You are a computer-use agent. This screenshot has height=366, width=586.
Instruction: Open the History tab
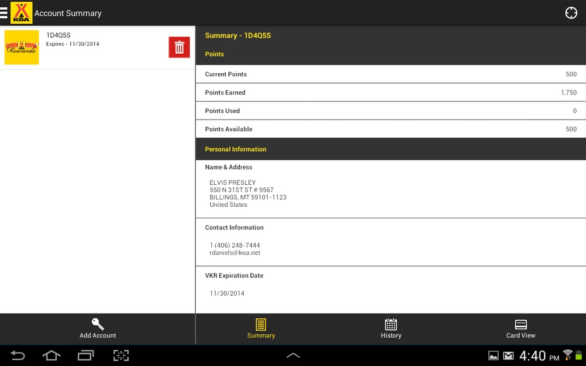tap(391, 329)
